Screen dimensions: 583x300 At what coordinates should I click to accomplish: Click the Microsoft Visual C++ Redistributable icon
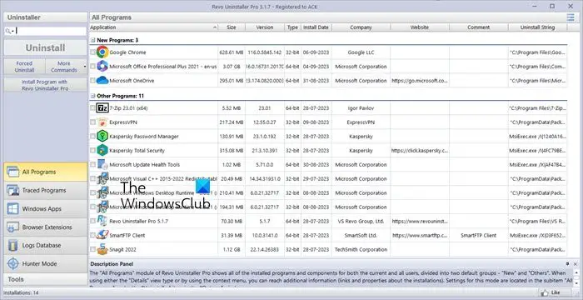point(102,178)
